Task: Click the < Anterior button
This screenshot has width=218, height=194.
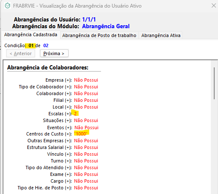Action: pos(21,53)
